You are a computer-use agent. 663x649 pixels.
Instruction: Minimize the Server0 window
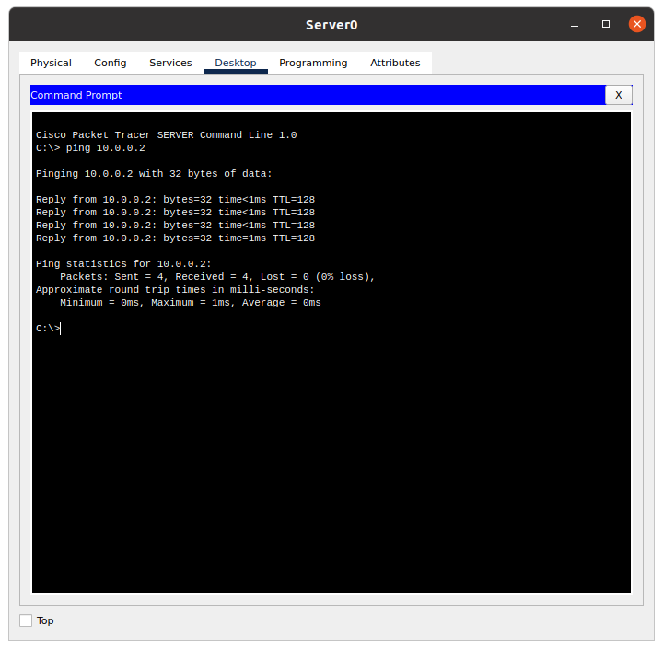point(576,24)
